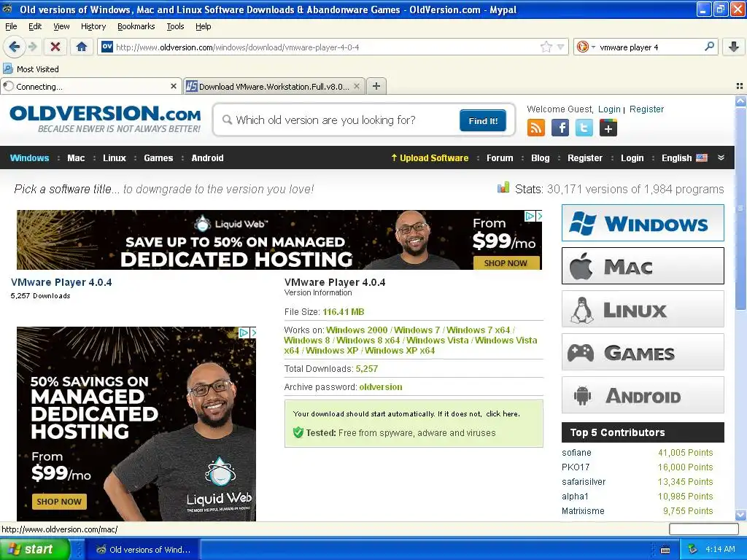This screenshot has height=560, width=747.
Task: Open the tab groups icon
Action: (x=740, y=86)
